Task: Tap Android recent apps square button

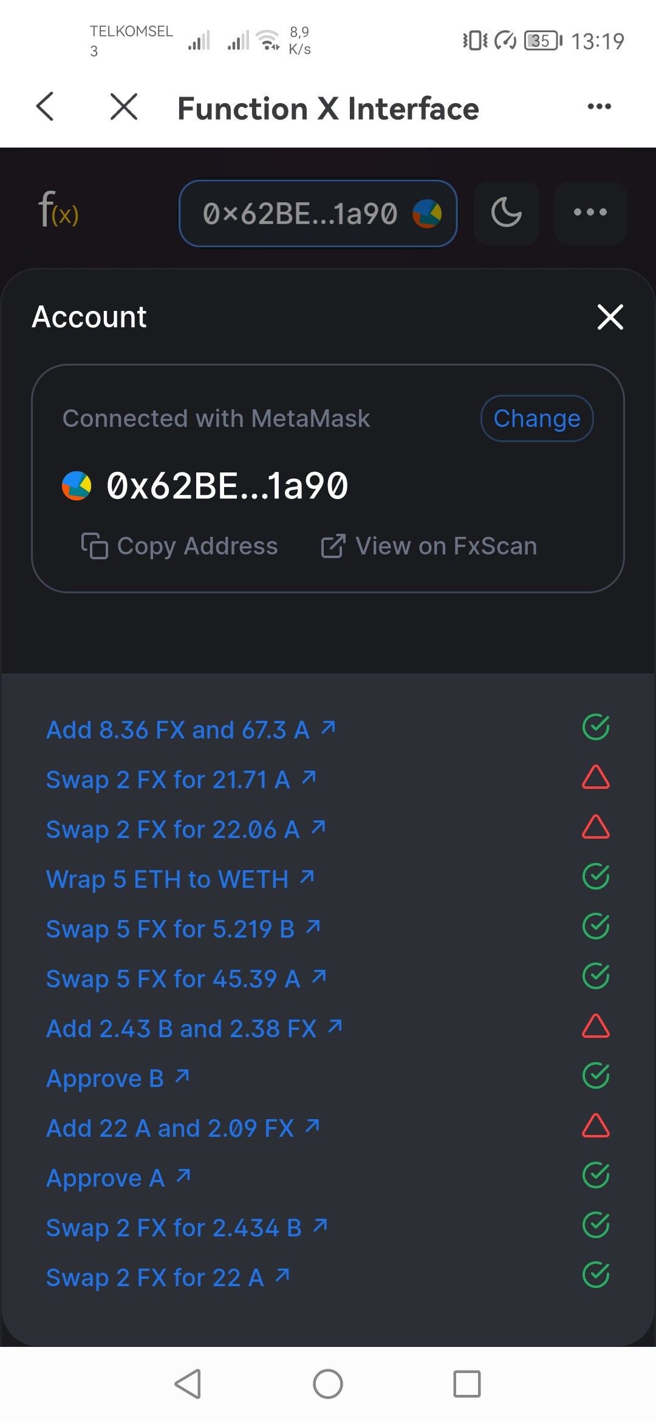Action: coord(467,1384)
